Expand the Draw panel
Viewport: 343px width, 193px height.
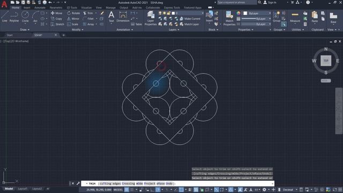point(25,29)
